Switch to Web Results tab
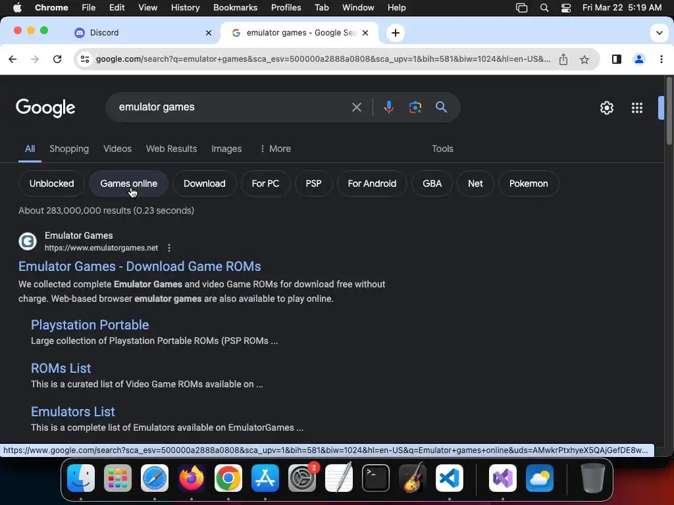The width and height of the screenshot is (674, 505). 171,149
